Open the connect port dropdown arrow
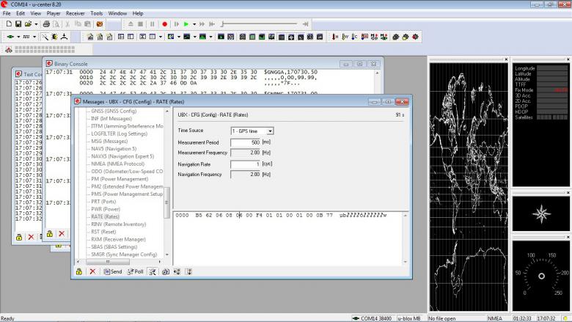This screenshot has height=322, width=572. pos(18,37)
